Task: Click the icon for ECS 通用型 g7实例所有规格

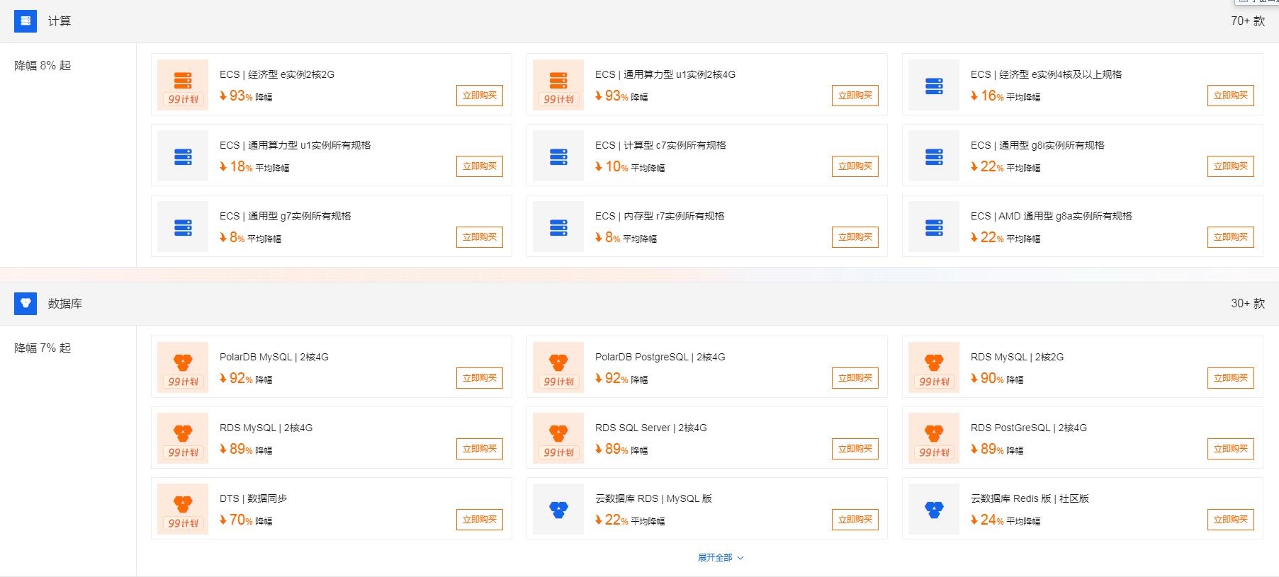Action: 183,226
